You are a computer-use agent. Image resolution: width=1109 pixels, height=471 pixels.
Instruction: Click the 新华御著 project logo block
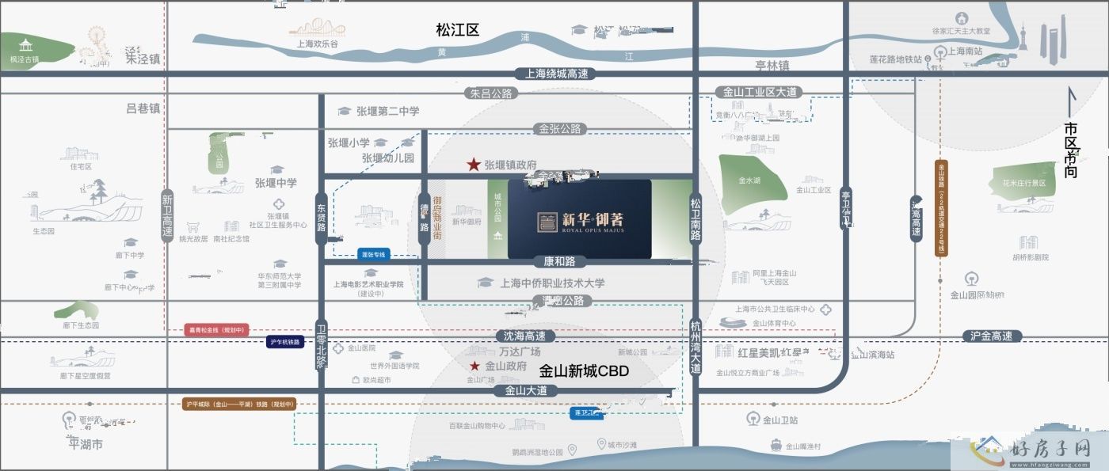tap(579, 219)
